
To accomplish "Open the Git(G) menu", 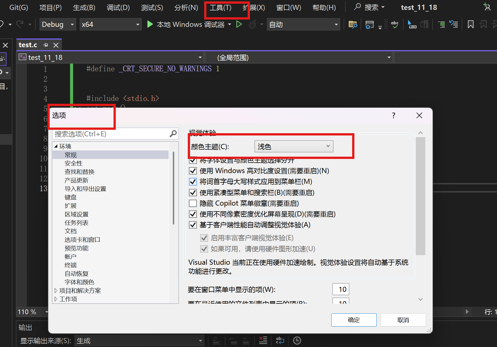I will click(19, 7).
